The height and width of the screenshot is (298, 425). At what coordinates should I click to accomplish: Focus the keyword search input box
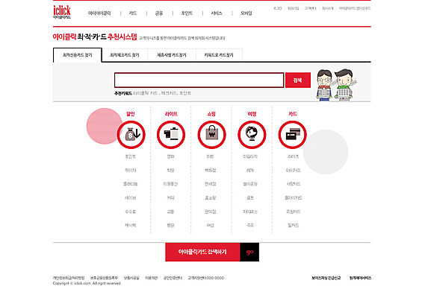pos(199,80)
